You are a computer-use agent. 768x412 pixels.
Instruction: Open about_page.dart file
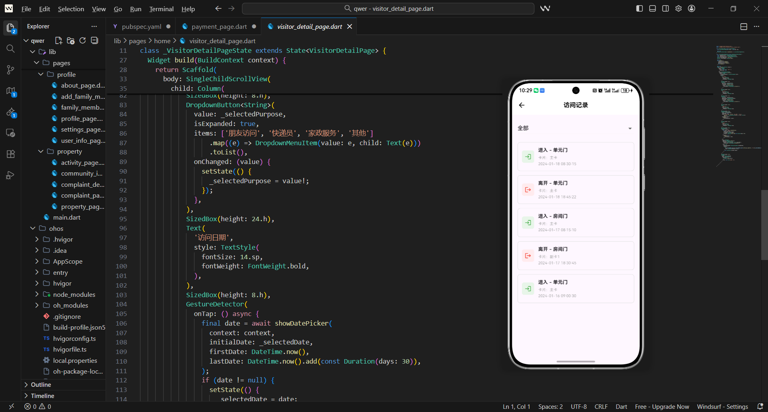83,85
